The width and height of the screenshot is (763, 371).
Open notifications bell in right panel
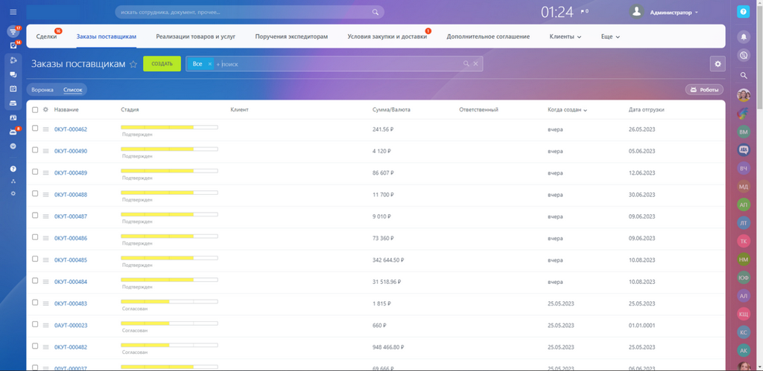(x=743, y=36)
